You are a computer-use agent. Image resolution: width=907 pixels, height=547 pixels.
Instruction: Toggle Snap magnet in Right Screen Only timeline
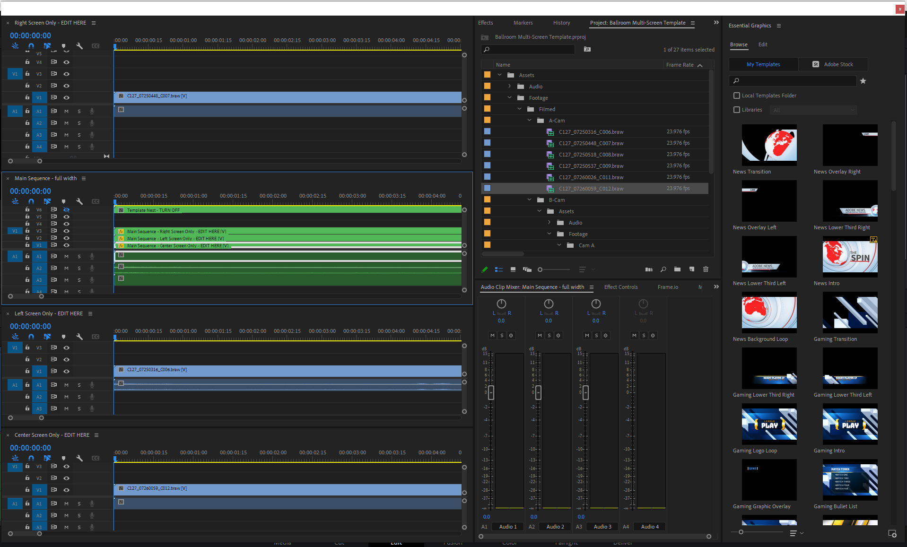coord(31,46)
